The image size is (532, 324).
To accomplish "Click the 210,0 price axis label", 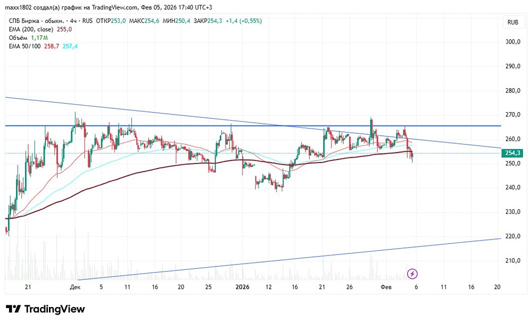I will coord(513,261).
